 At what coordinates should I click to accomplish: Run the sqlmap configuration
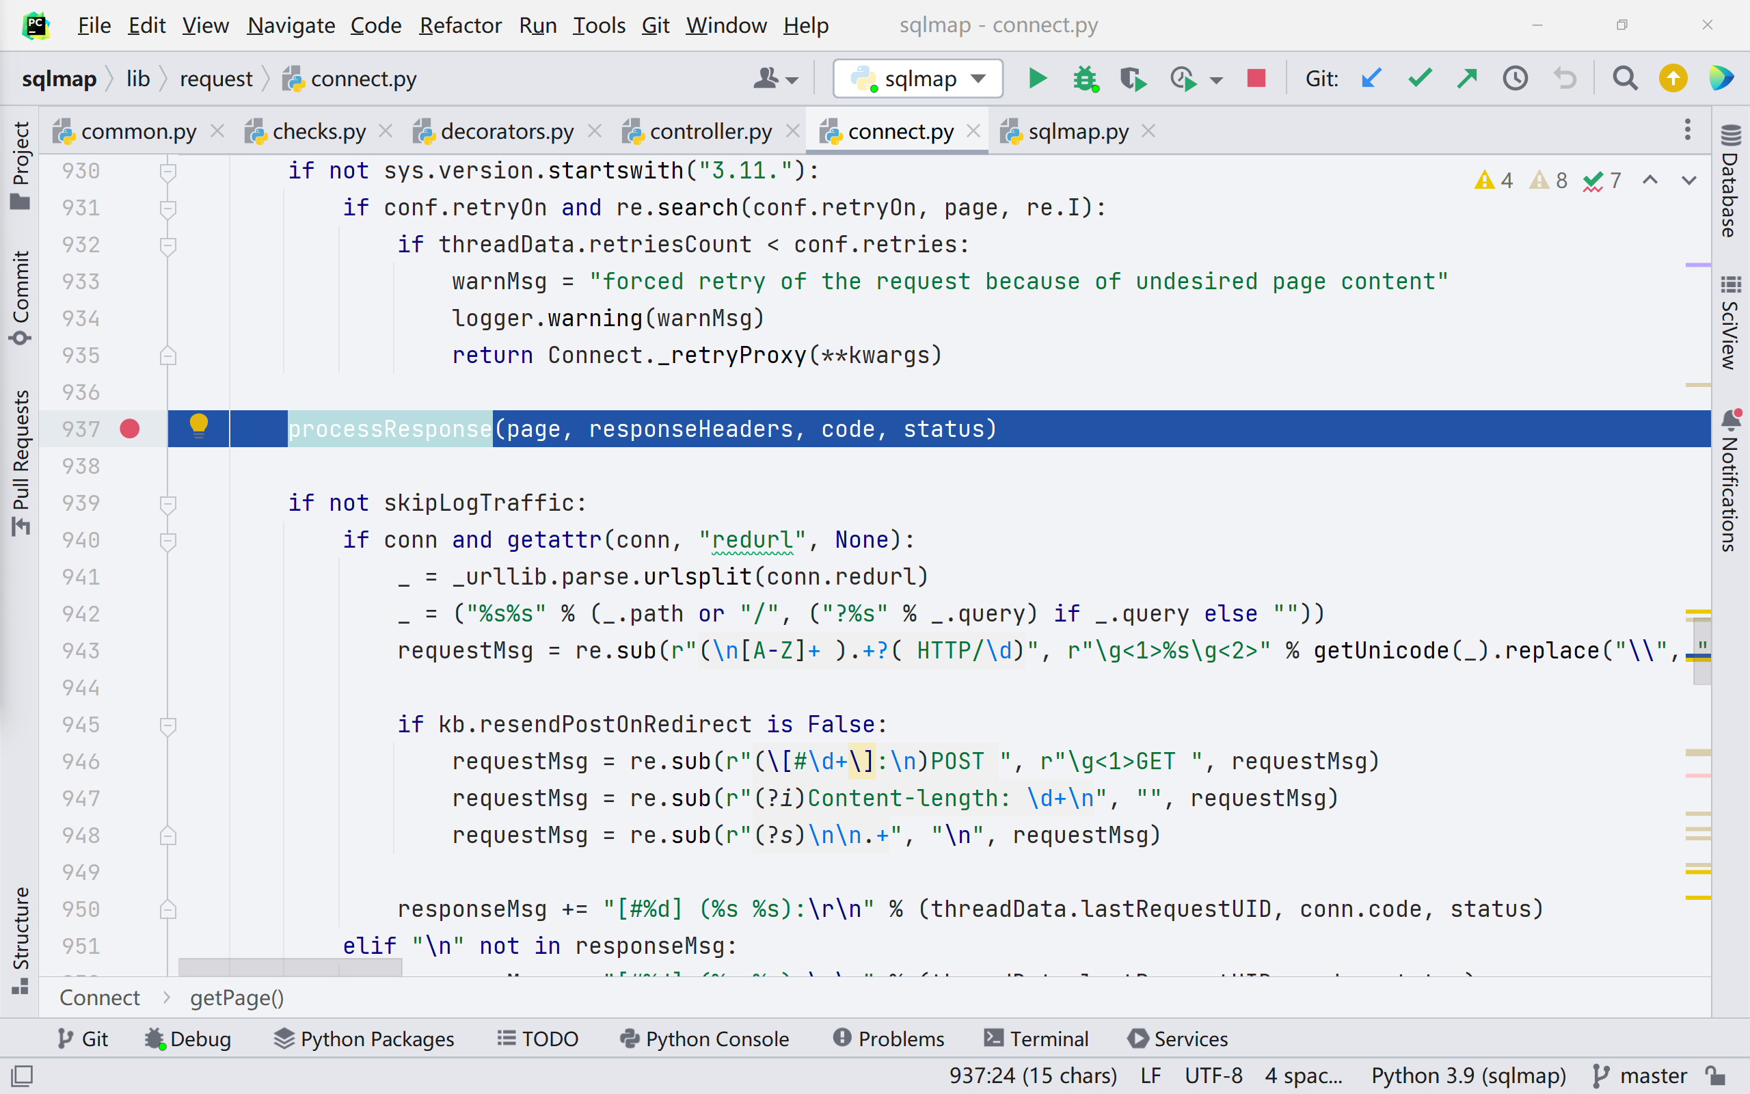pyautogui.click(x=1038, y=78)
